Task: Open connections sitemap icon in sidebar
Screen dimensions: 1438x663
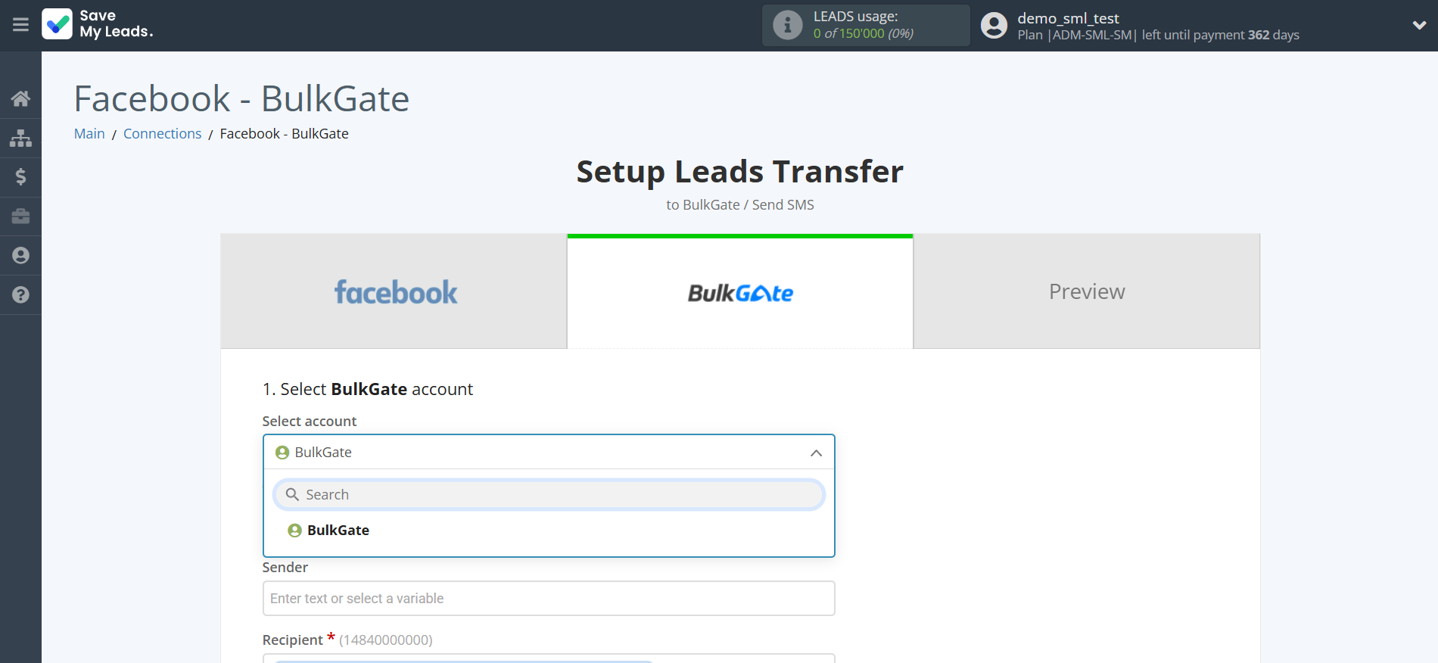Action: point(20,138)
